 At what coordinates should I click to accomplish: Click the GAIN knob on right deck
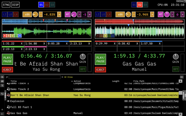[176, 56]
